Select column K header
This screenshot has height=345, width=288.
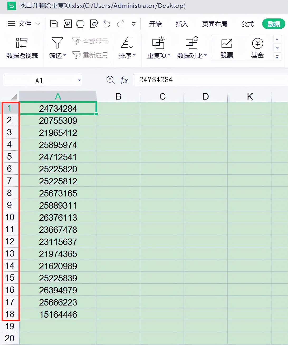pyautogui.click(x=250, y=96)
